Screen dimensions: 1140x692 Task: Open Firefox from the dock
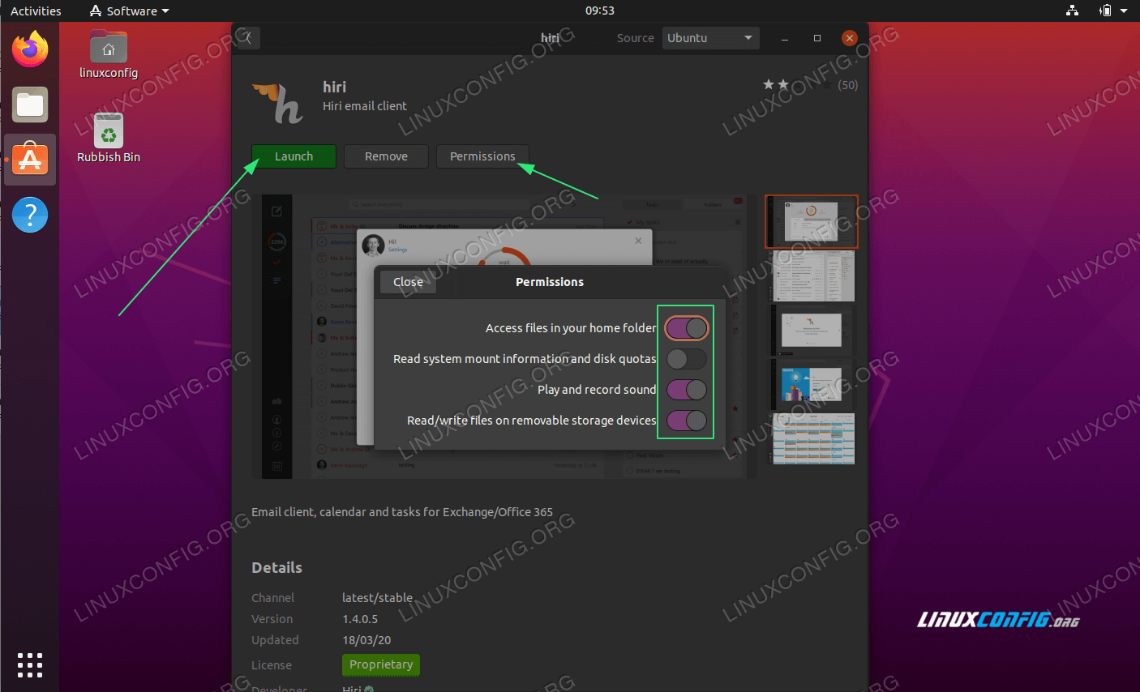pyautogui.click(x=30, y=49)
